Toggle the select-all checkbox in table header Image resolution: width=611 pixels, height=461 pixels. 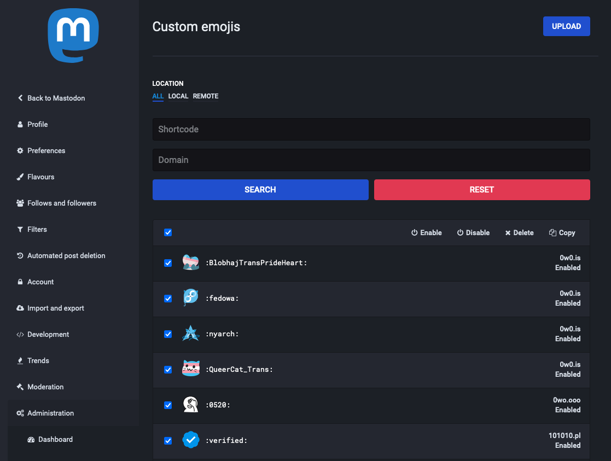[x=168, y=232]
